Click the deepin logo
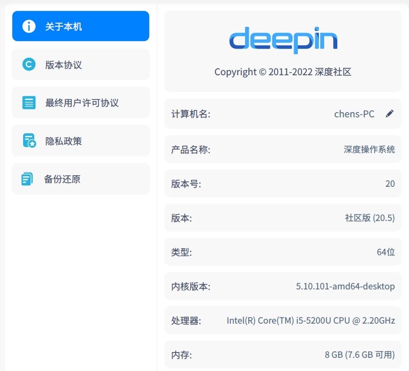Screen dimensions: 409x371 click(x=283, y=41)
